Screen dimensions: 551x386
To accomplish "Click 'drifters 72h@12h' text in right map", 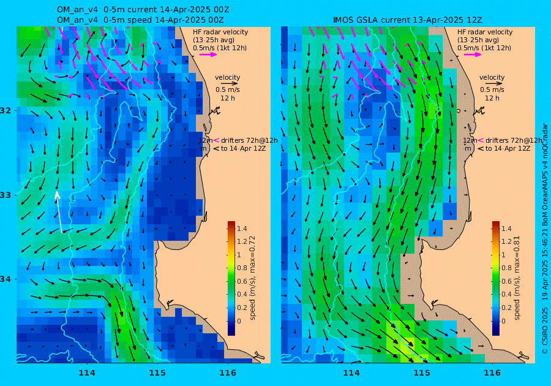I will click(514, 141).
